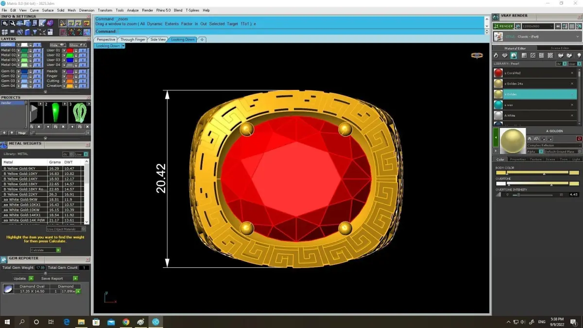
Task: Select the purple gem icon in Info & Settings
Action: click(50, 23)
